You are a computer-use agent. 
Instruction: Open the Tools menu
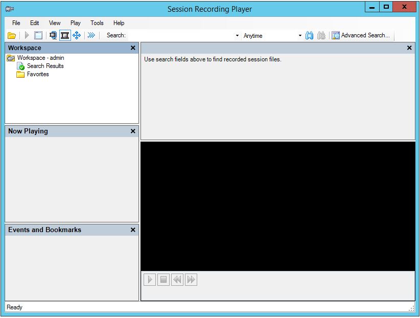tap(97, 22)
